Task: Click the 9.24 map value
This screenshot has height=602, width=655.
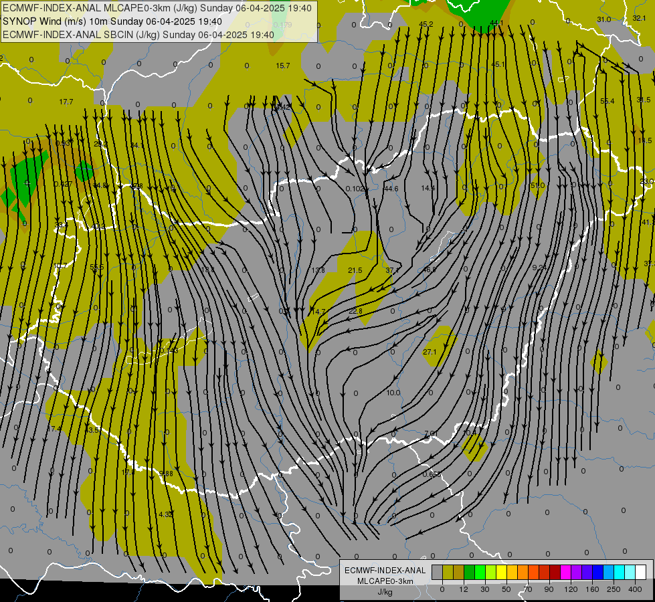Action: click(539, 267)
